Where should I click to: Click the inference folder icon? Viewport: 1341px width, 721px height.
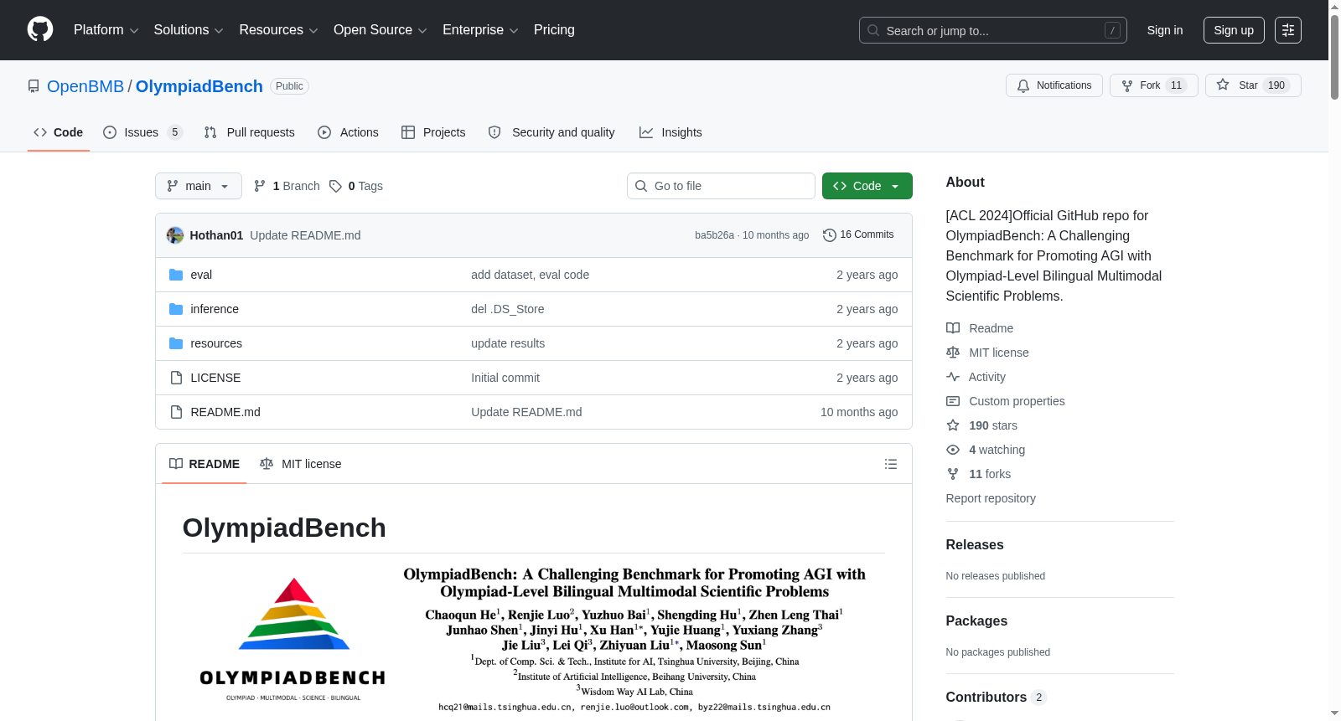(x=176, y=309)
